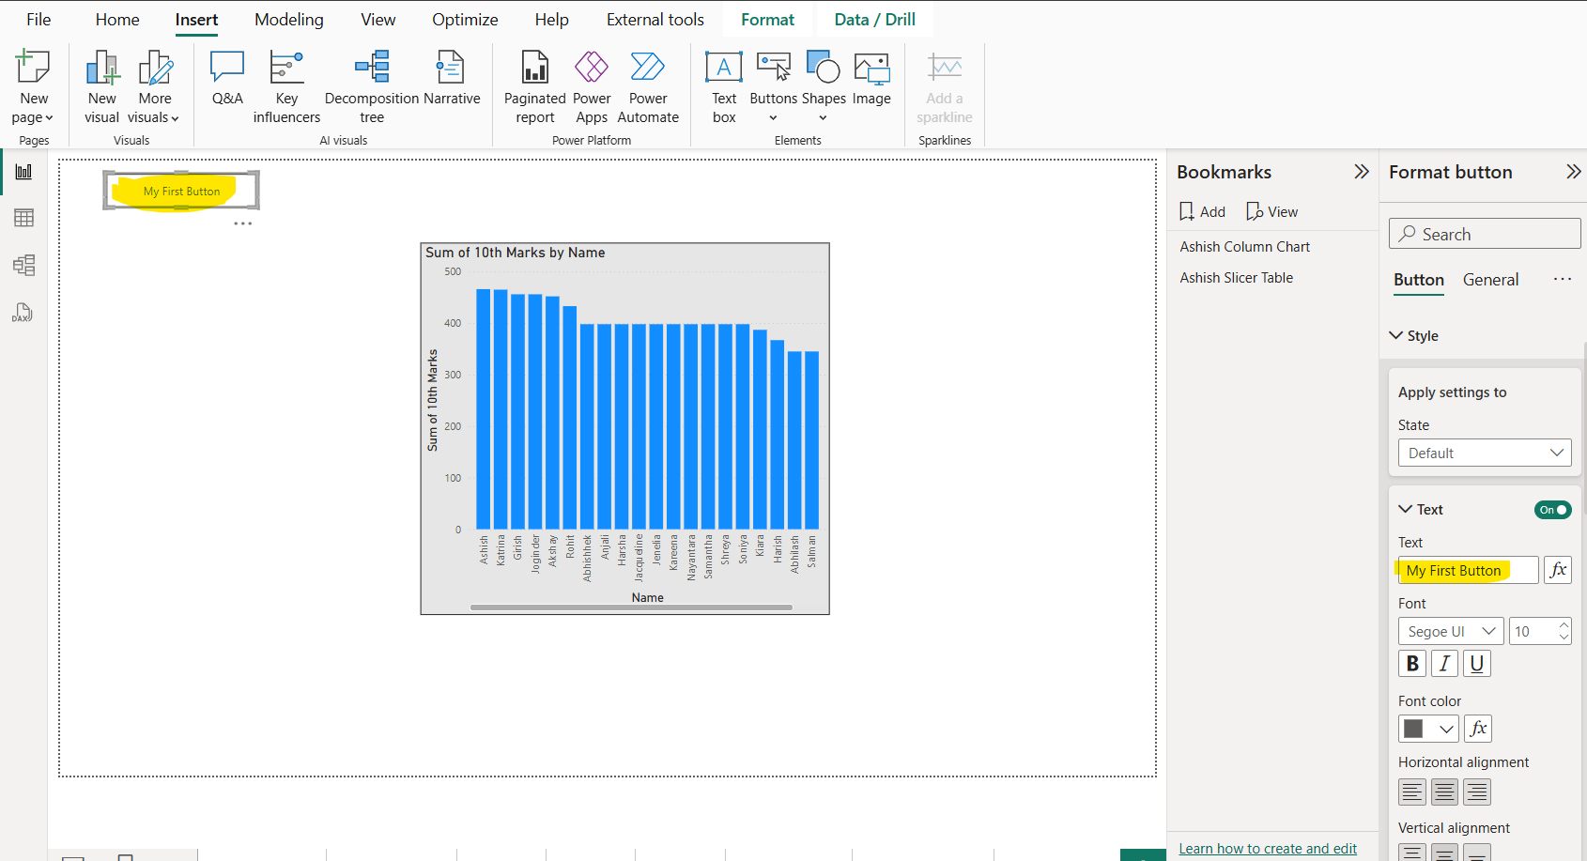
Task: Apply underline to the button text
Action: (1476, 663)
